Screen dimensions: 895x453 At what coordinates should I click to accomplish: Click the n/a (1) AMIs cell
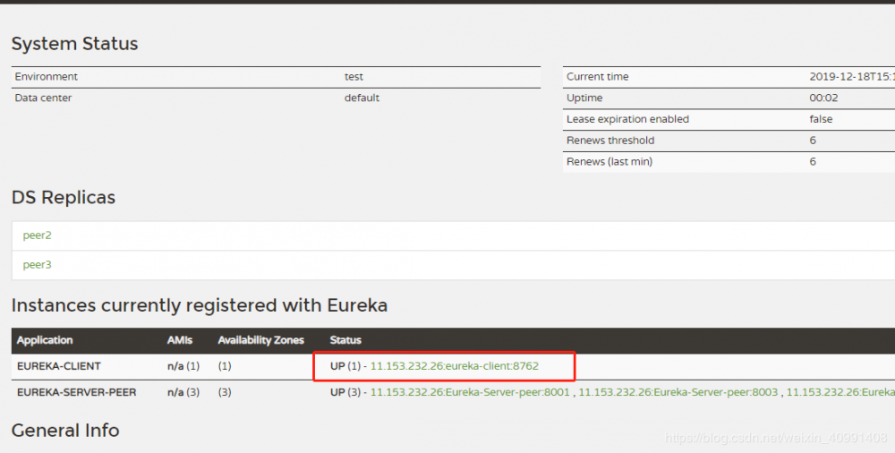183,366
